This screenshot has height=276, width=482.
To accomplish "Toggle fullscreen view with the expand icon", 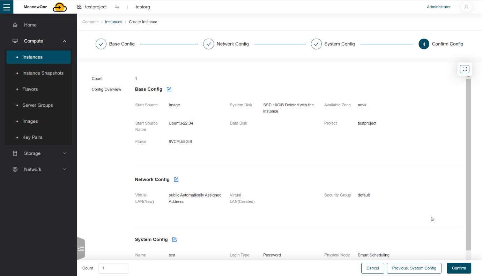I will (x=465, y=69).
